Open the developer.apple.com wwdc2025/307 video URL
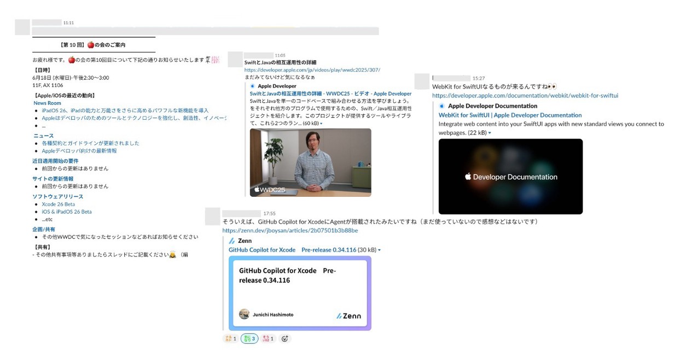The image size is (674, 363). point(312,70)
